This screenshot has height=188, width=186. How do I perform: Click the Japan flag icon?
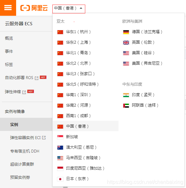point(60,179)
